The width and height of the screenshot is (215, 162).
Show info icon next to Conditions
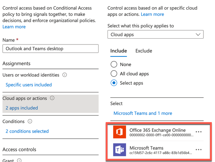[x=30, y=121]
